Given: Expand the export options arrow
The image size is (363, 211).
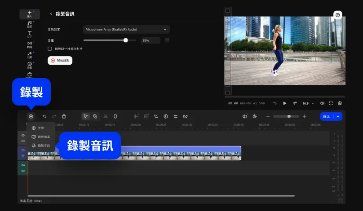Looking at the screenshot, I should point(338,116).
